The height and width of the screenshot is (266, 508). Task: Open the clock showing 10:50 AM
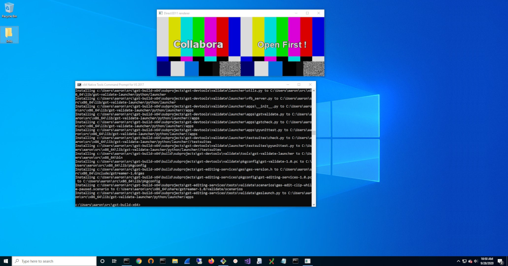[487, 261]
